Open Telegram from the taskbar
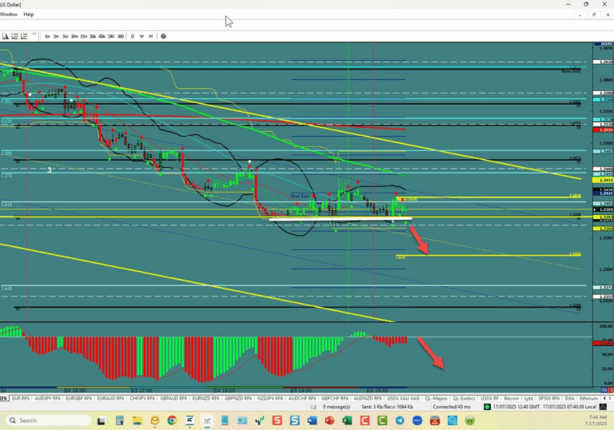 click(400, 420)
